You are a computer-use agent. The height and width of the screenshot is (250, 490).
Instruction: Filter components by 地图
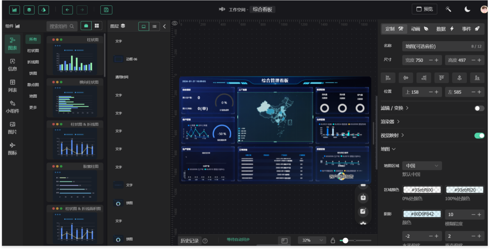33,96
